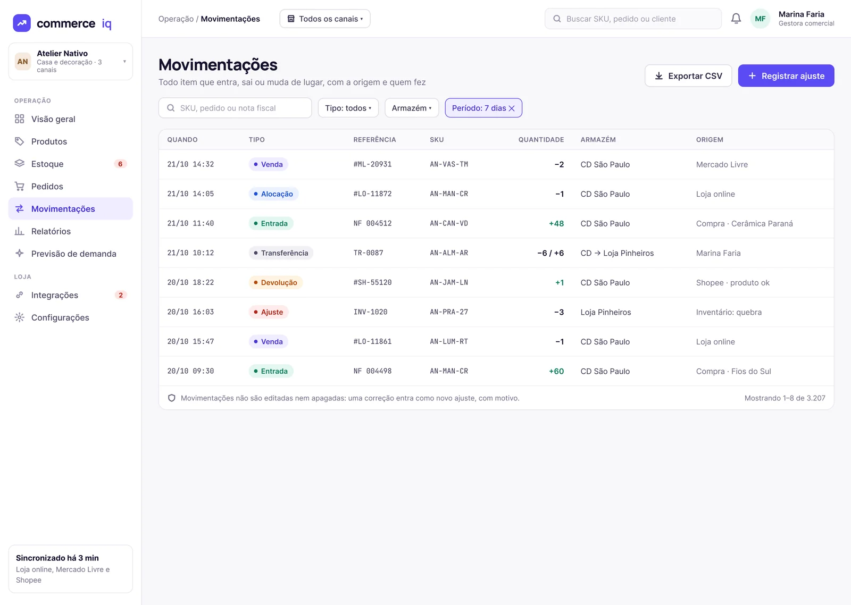Click the Integrações badge showing 2
This screenshot has width=851, height=605.
(x=121, y=295)
